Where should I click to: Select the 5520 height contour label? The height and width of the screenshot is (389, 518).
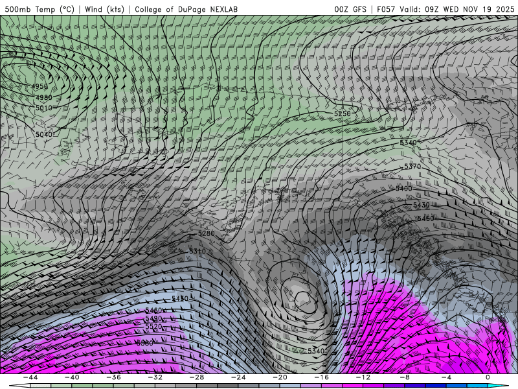pyautogui.click(x=154, y=327)
